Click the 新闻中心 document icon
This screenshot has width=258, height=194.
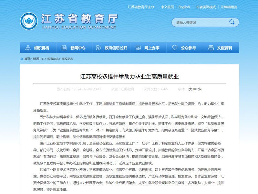coord(64,48)
